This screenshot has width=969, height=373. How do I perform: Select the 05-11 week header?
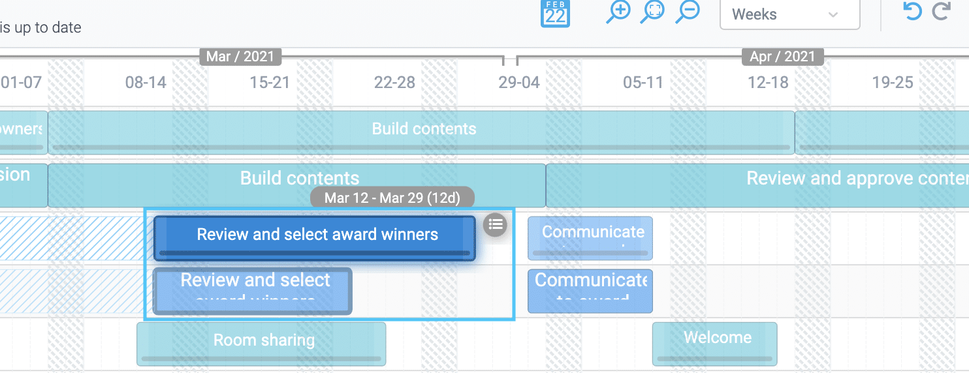(x=643, y=83)
